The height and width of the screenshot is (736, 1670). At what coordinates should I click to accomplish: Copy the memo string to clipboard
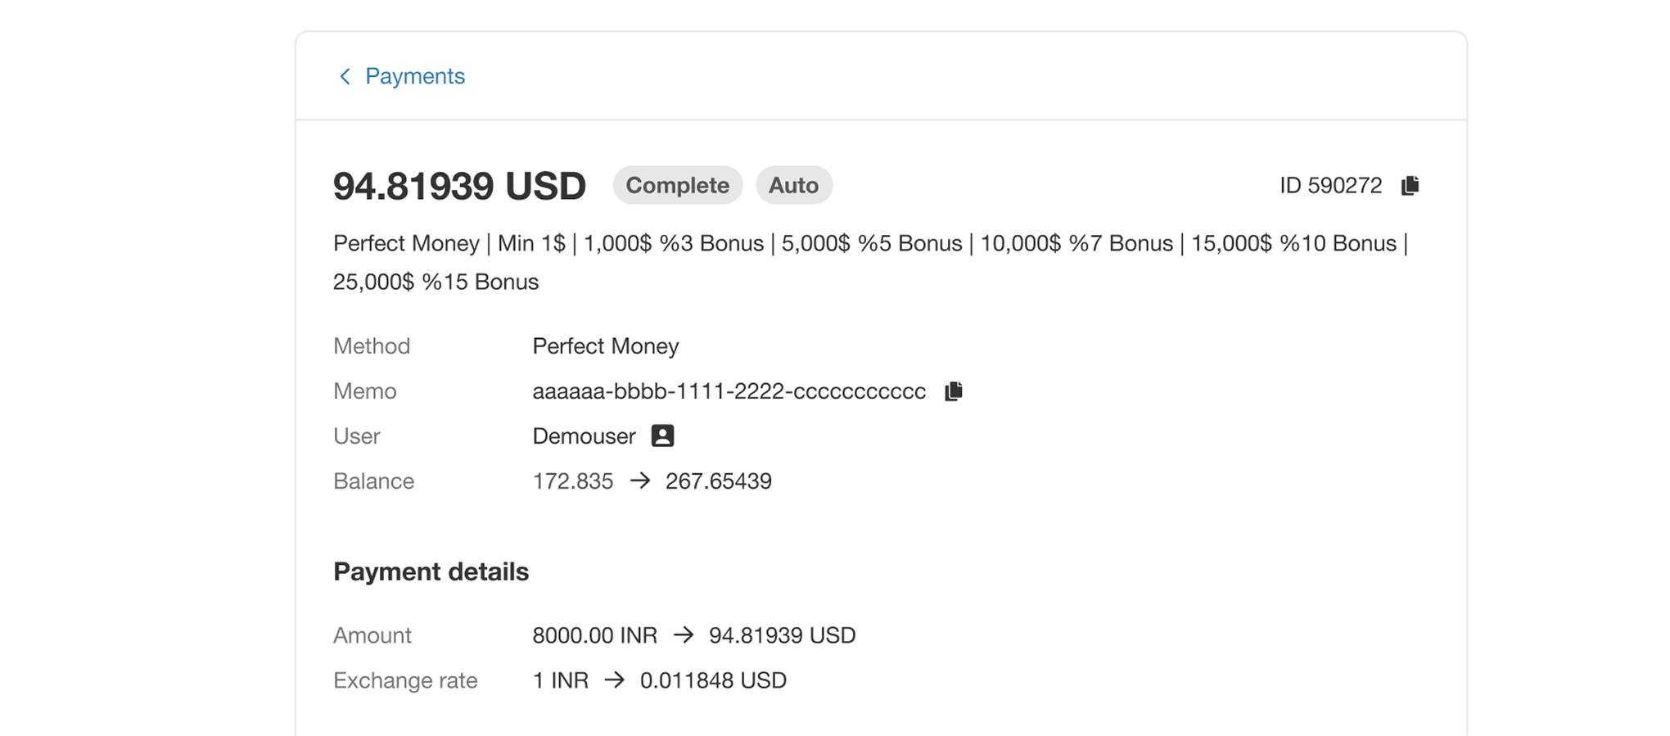(x=954, y=391)
